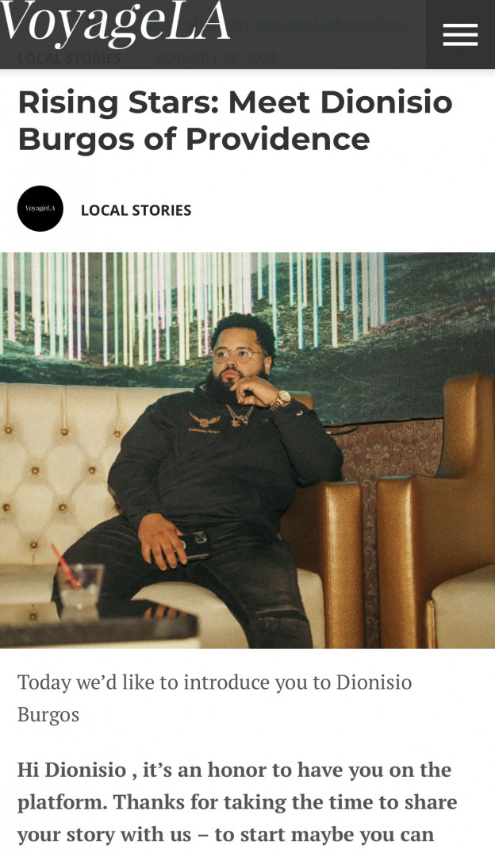Click the gold wristwatch in the photo
The width and height of the screenshot is (495, 857).
(282, 399)
